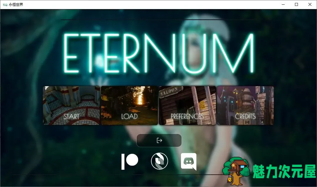Close the 永恒世界 window
This screenshot has width=317, height=187.
click(x=310, y=4)
